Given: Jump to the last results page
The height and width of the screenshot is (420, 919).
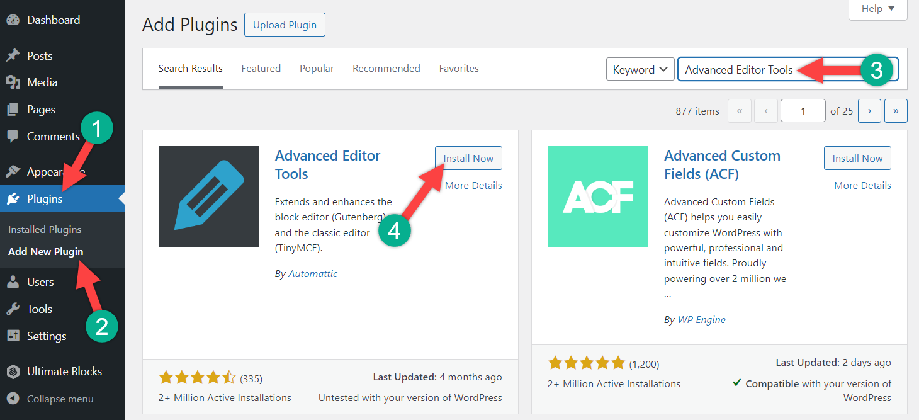Looking at the screenshot, I should click(896, 111).
